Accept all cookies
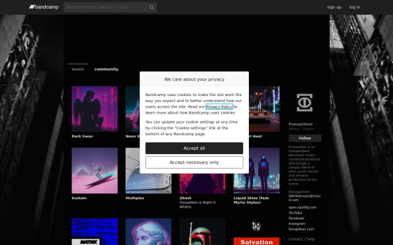Screen dimensions: 393x245 click(195, 148)
